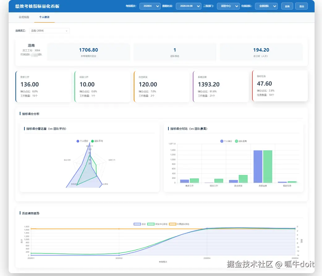
Task: Toggle 个人得分 legend in bar chart
Action: pos(226,141)
